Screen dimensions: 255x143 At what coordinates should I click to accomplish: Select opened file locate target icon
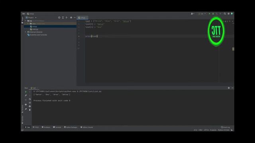(x=59, y=17)
